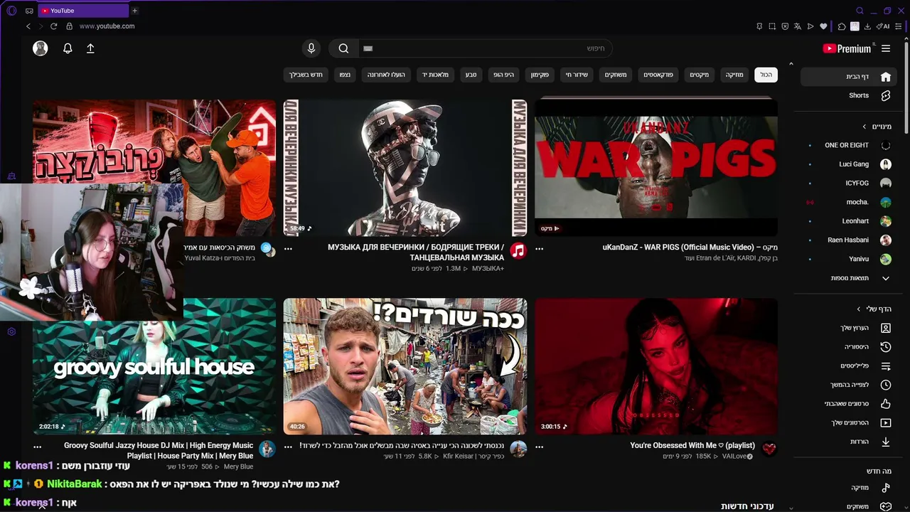
Task: Open the mocha. live channel subscription
Action: click(x=849, y=202)
